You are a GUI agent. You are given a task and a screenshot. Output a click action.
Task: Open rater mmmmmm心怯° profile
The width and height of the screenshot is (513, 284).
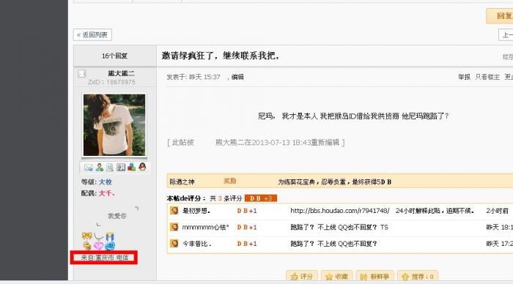point(205,227)
